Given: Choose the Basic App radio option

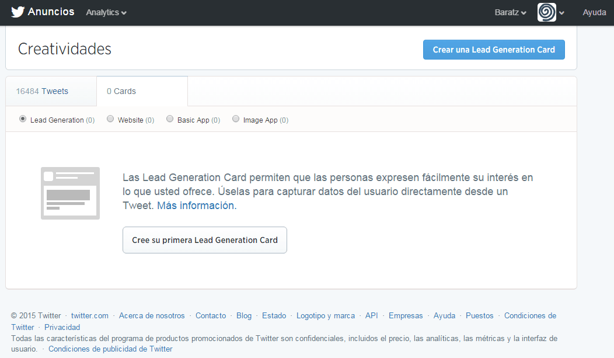Looking at the screenshot, I should click(x=170, y=119).
